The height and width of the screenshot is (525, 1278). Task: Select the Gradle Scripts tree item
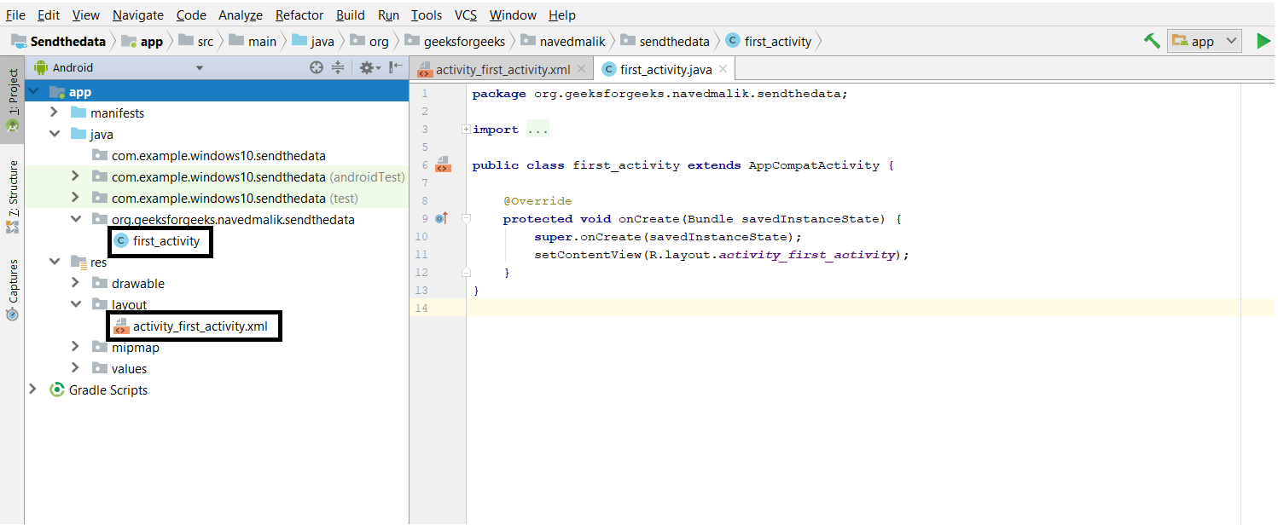point(99,390)
